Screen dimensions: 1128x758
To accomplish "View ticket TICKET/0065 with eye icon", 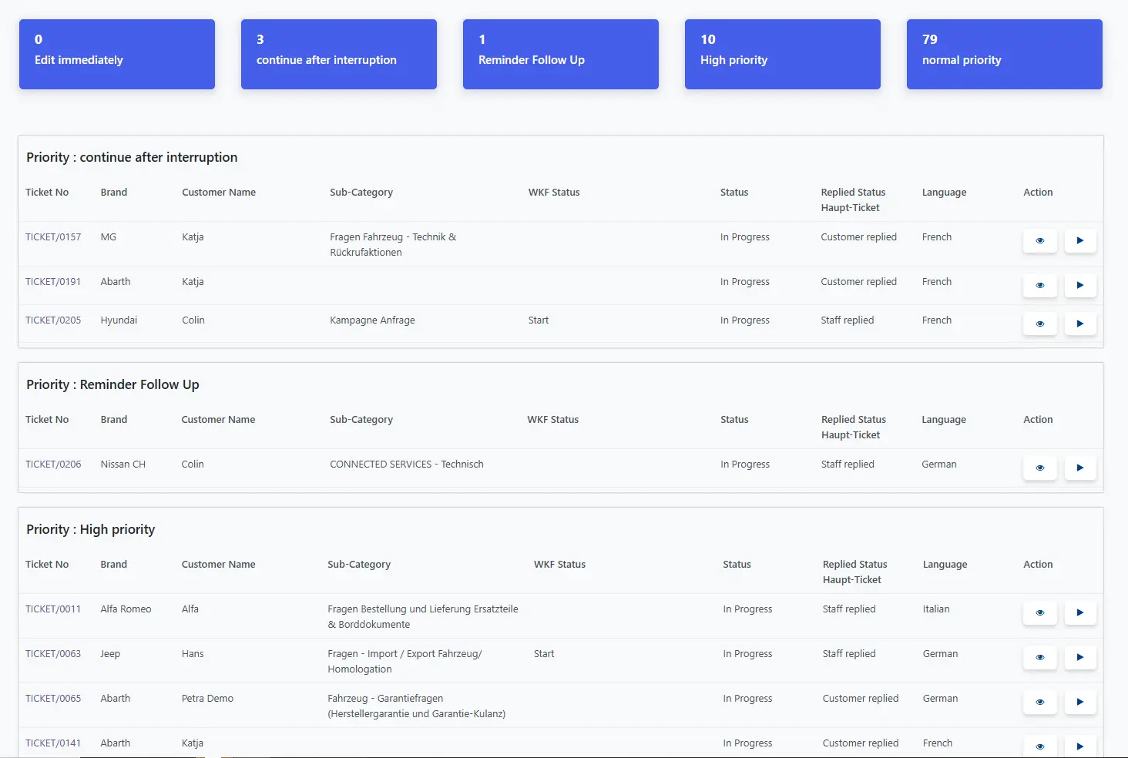I will click(1040, 702).
